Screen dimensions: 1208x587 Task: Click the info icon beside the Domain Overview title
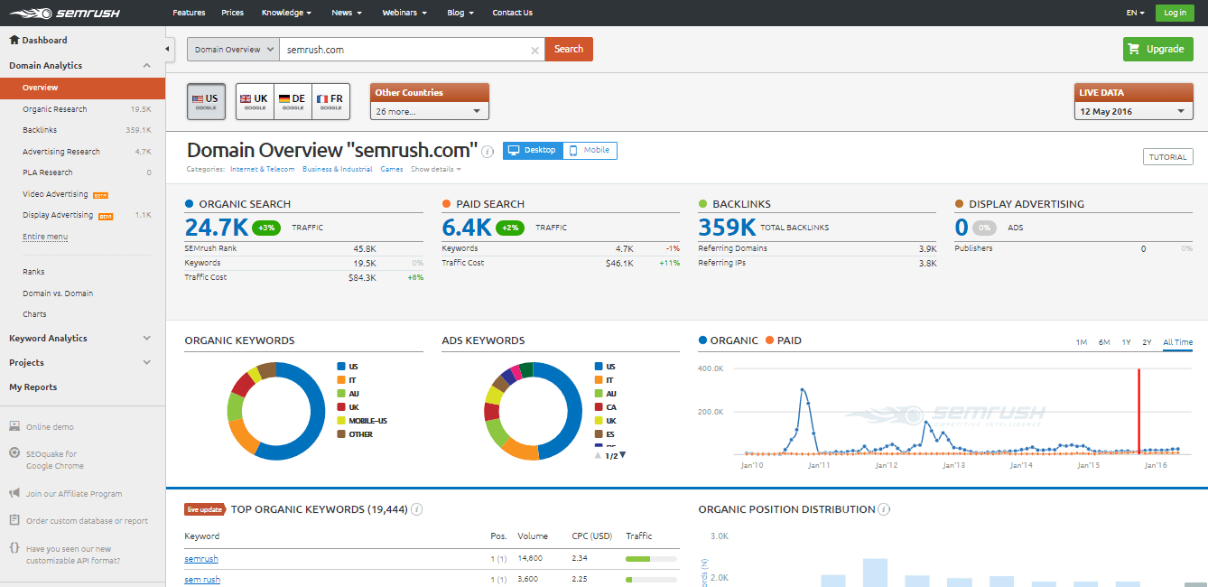point(488,151)
